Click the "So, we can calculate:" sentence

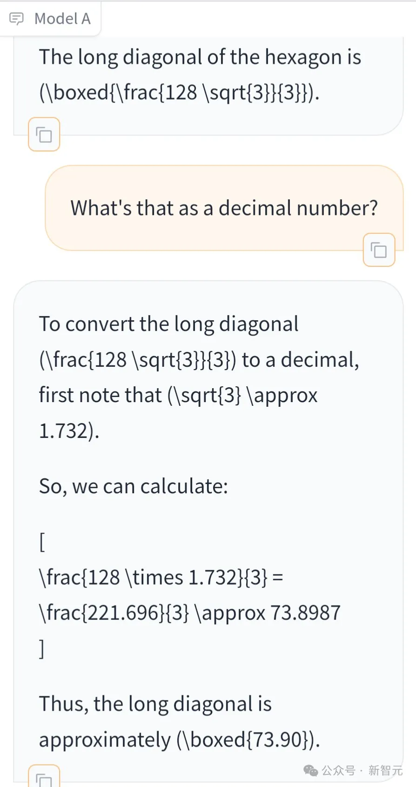[134, 487]
